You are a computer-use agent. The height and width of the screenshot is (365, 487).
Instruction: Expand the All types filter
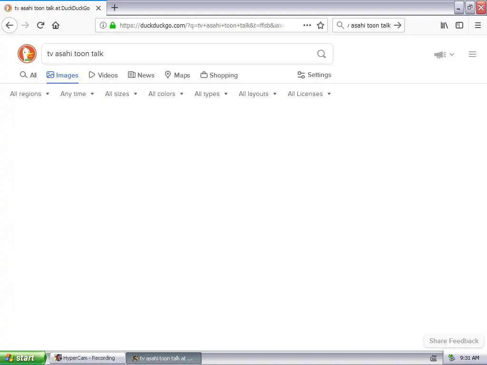pyautogui.click(x=211, y=94)
